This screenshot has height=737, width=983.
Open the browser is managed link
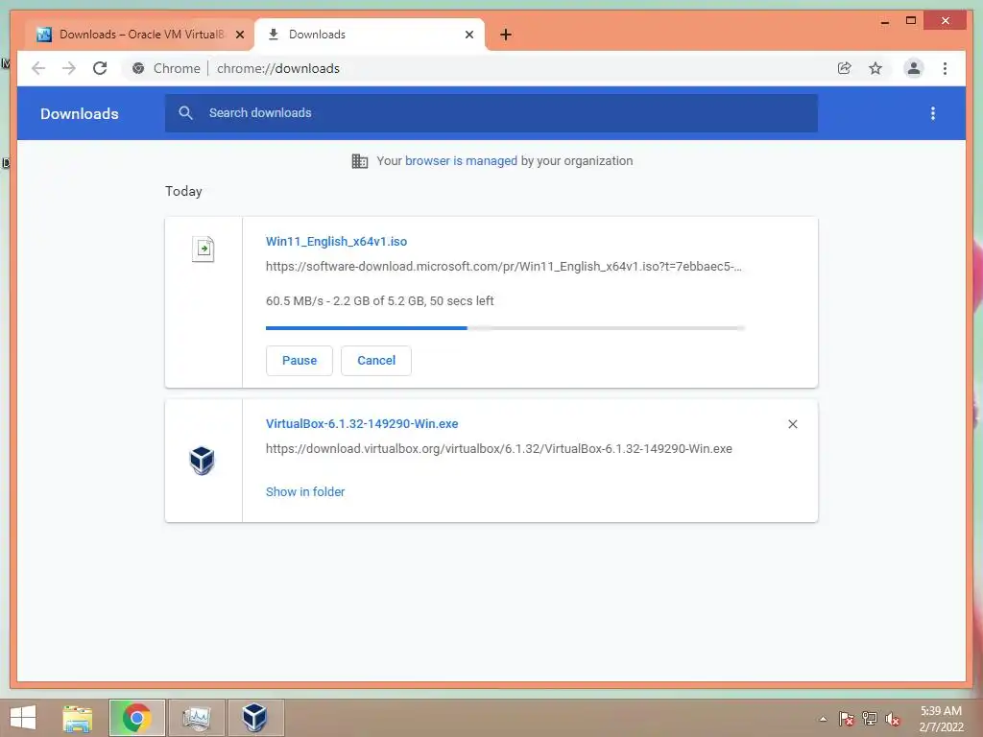coord(461,161)
